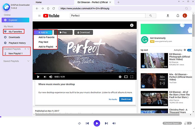Click the volume icon in bottom player bar
The height and width of the screenshot is (129, 195).
tap(114, 123)
